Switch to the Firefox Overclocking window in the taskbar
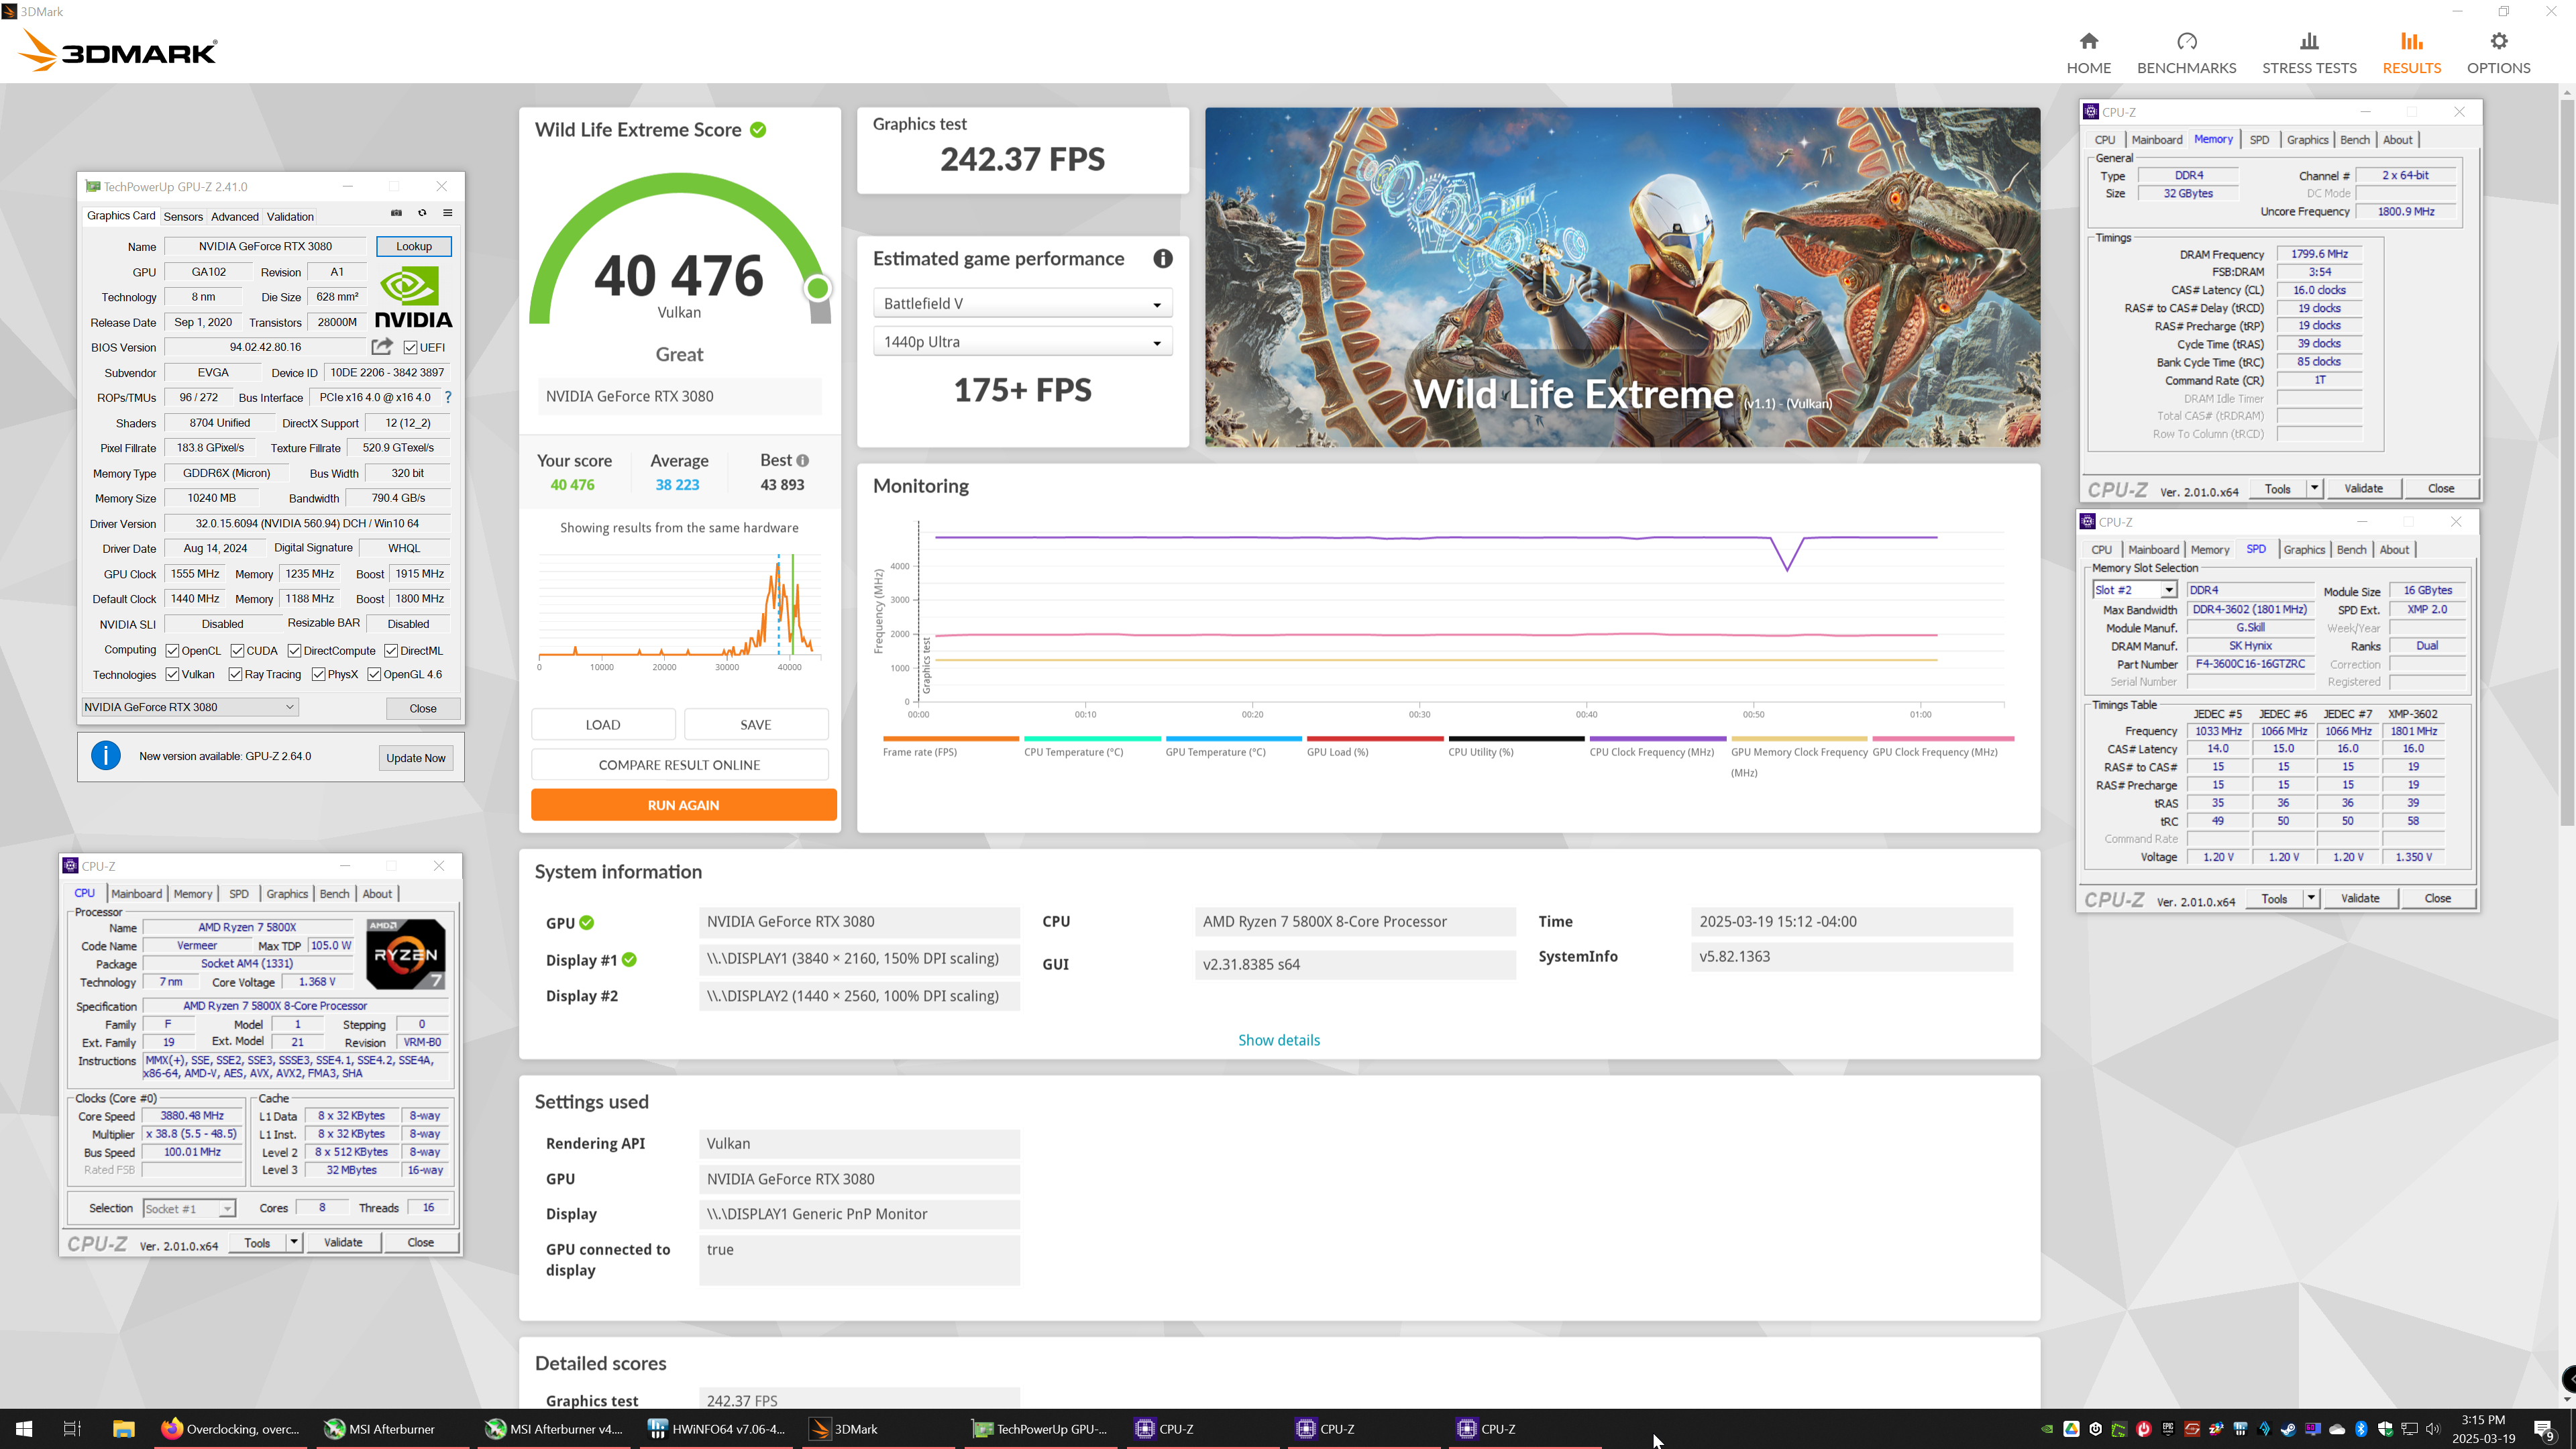The width and height of the screenshot is (2576, 1449). tap(230, 1429)
